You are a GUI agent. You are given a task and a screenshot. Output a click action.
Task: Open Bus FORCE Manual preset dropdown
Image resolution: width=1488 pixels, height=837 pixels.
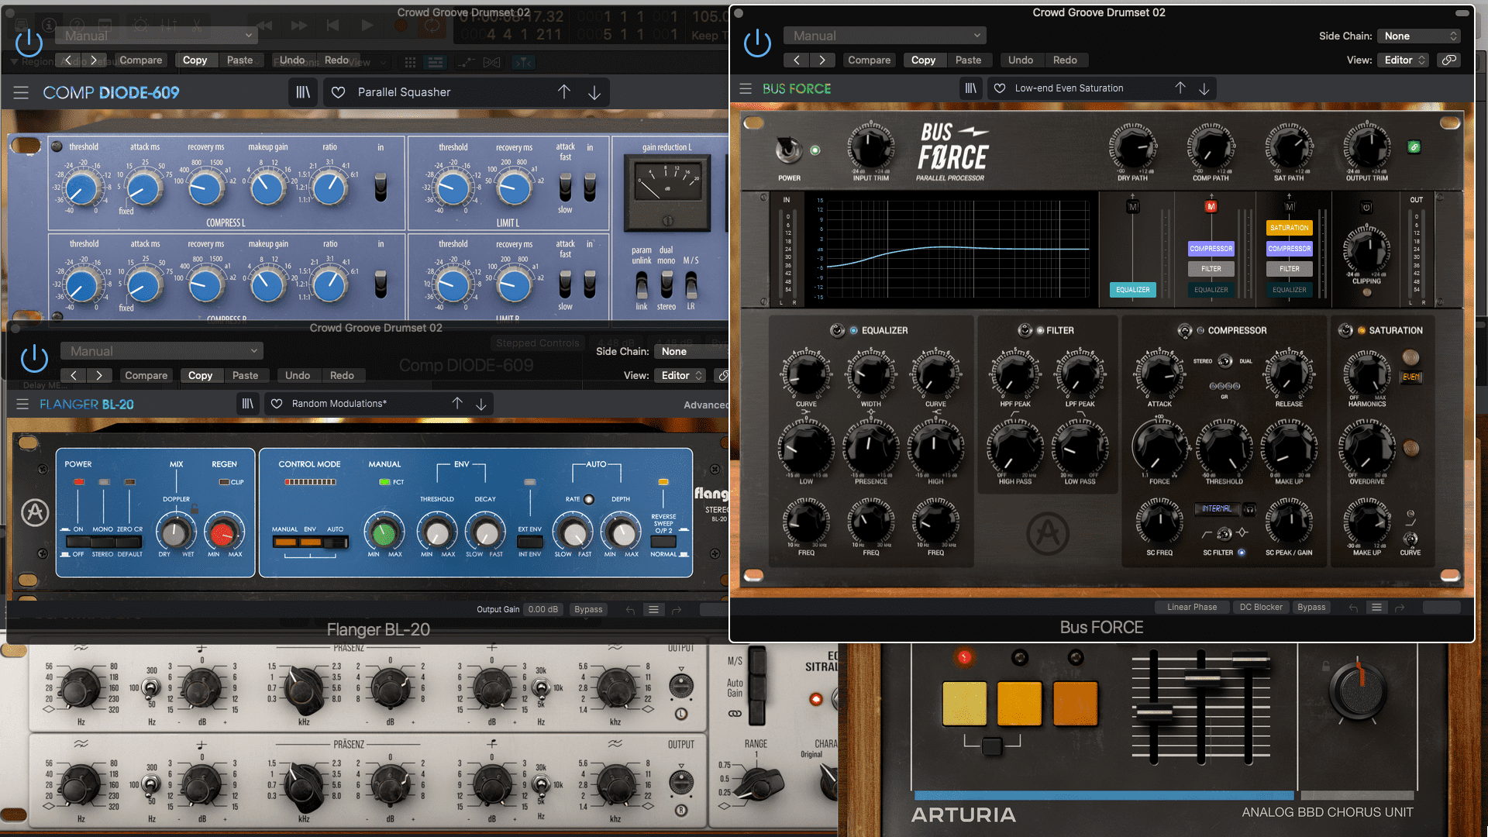[885, 36]
